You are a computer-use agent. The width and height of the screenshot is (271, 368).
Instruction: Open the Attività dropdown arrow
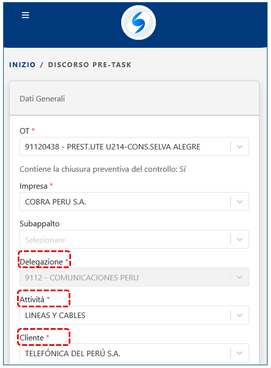coord(240,315)
